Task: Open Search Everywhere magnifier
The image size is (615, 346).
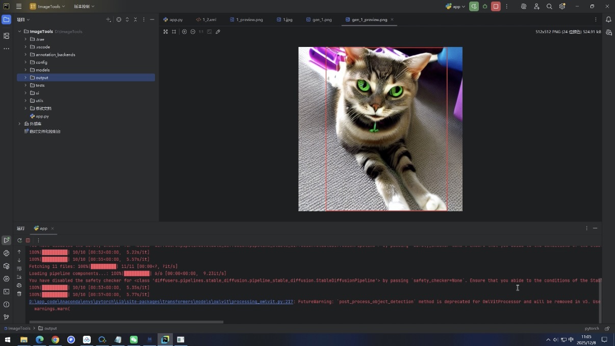Action: [549, 7]
